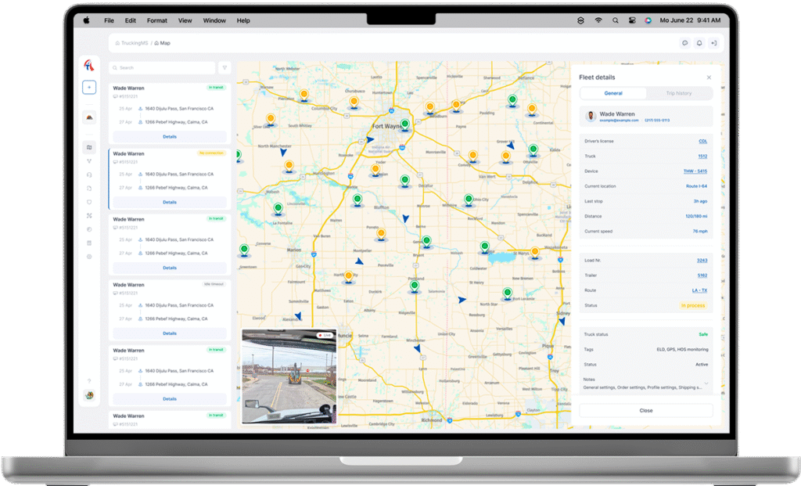Switch to the Trip history tab

pos(678,93)
